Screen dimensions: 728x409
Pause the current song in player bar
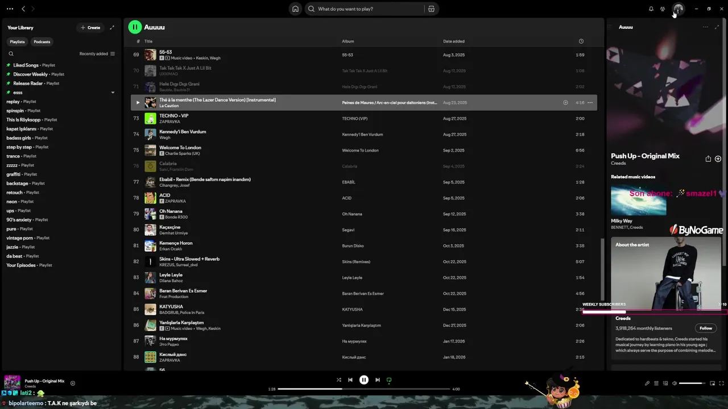364,380
